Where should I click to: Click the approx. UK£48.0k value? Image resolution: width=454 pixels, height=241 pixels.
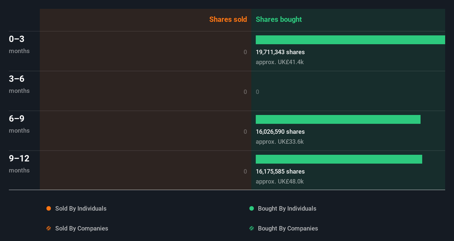tap(280, 182)
